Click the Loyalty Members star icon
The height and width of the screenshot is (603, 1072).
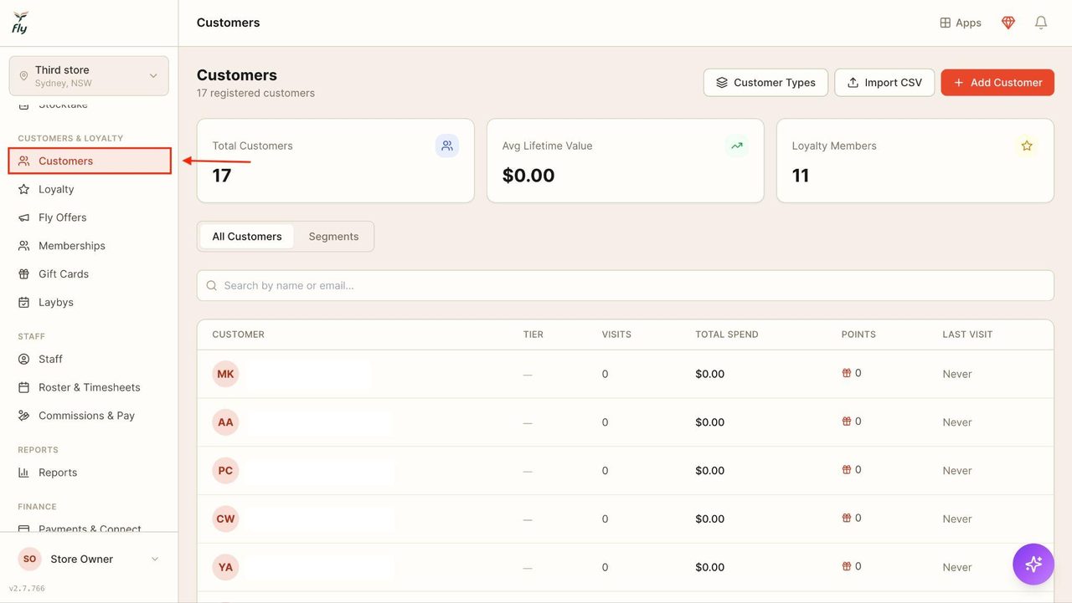coord(1027,146)
